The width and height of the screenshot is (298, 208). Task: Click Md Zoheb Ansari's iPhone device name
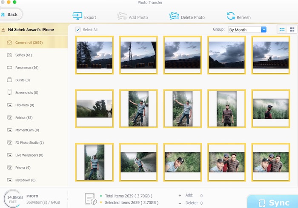pyautogui.click(x=31, y=30)
